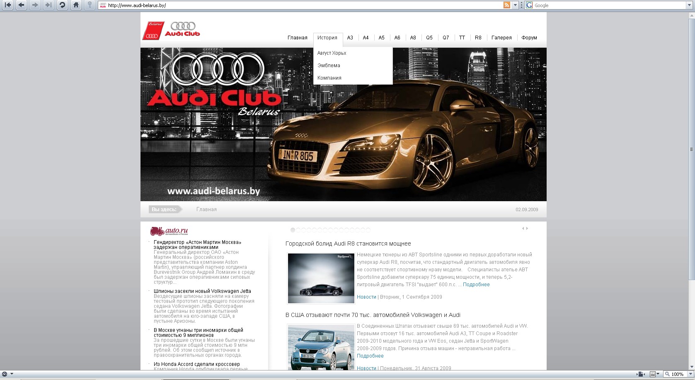Image resolution: width=695 pixels, height=380 pixels.
Task: Open the A6 menu item
Action: point(397,38)
